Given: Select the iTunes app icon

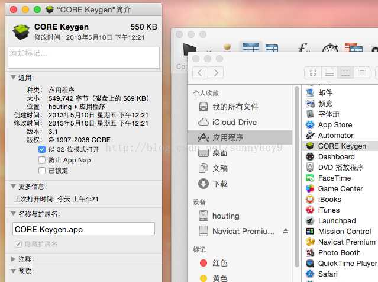Looking at the screenshot, I should [310, 210].
